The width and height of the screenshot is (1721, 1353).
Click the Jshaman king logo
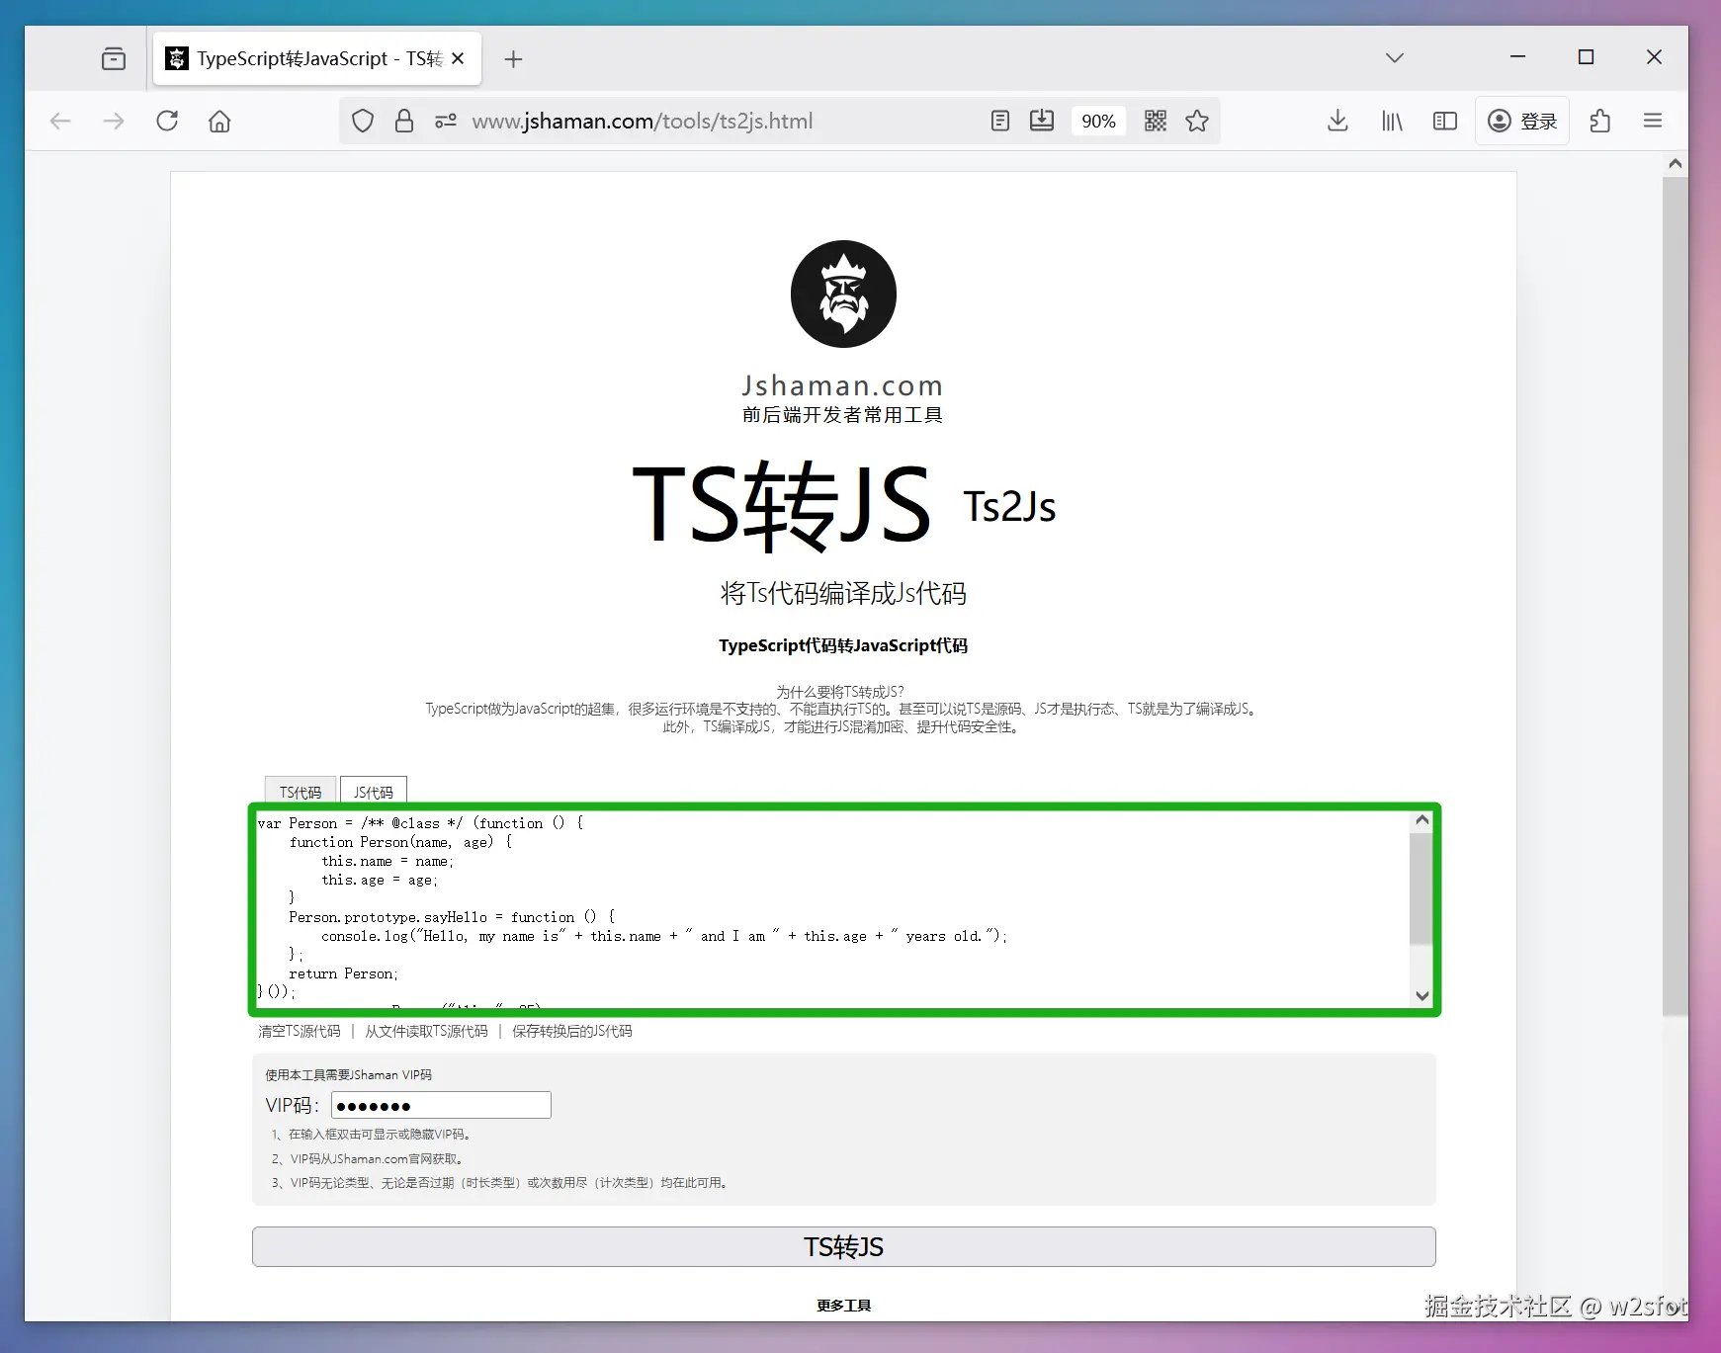pyautogui.click(x=843, y=294)
